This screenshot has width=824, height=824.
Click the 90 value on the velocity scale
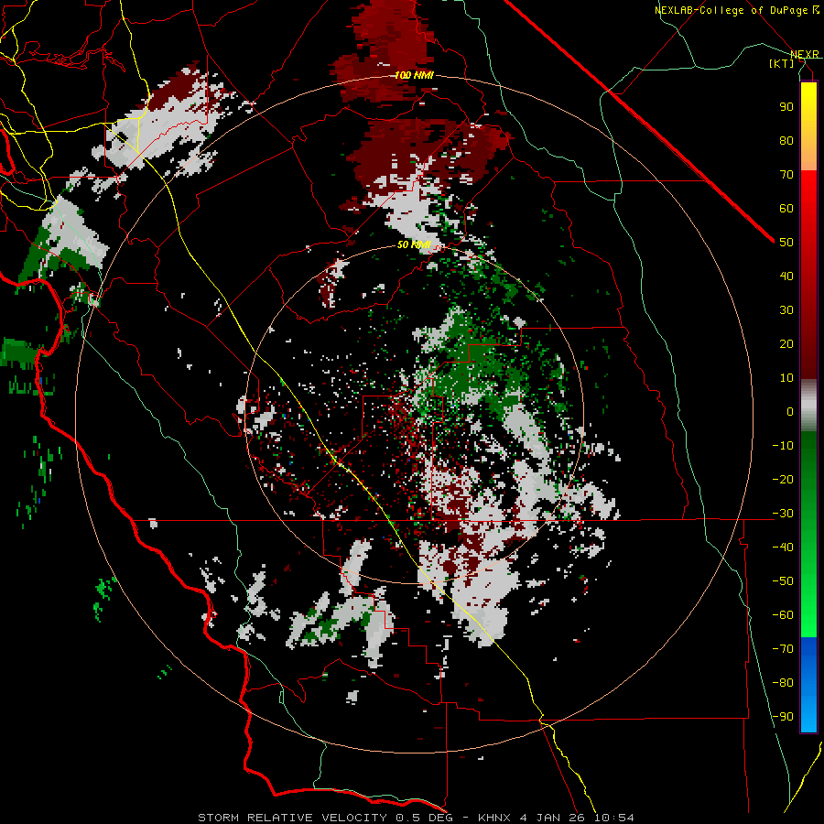(x=786, y=107)
